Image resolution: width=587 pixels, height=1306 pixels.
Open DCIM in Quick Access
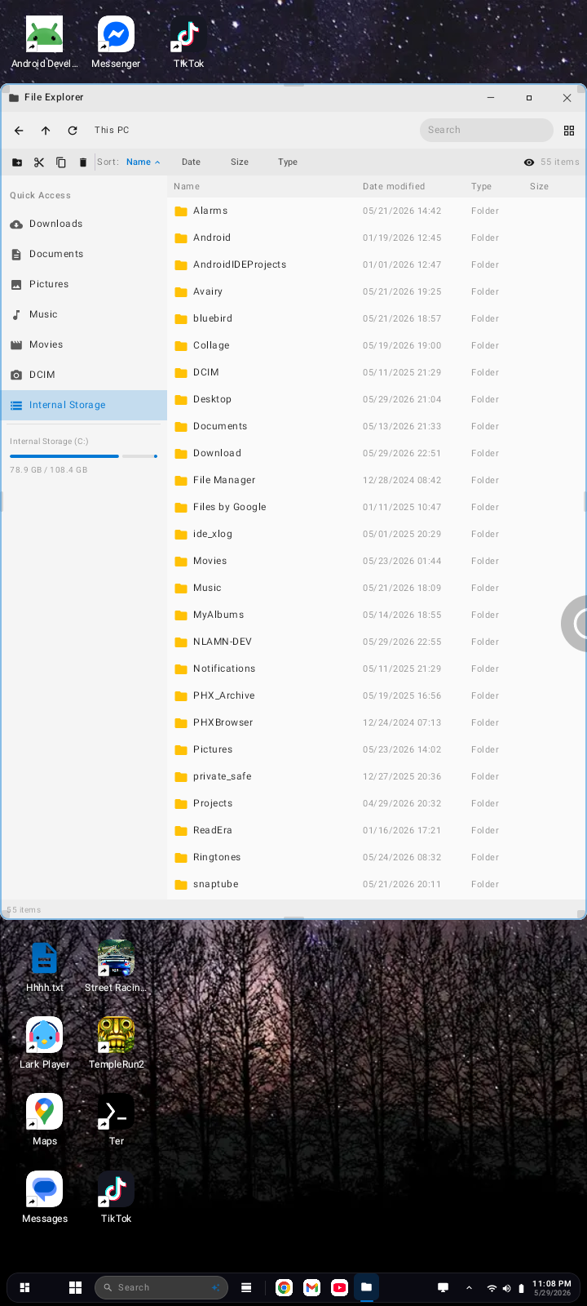click(x=84, y=375)
